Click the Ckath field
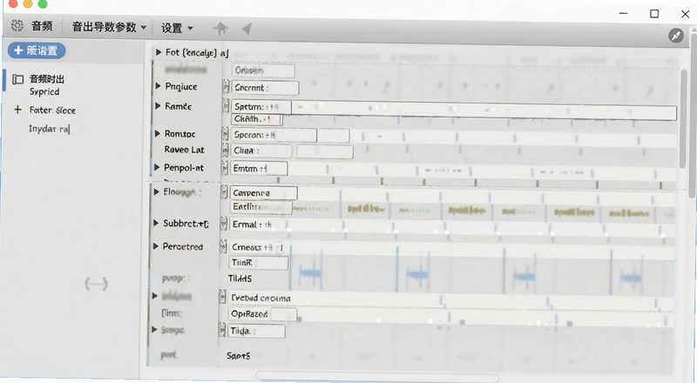The image size is (697, 383). pyautogui.click(x=256, y=119)
